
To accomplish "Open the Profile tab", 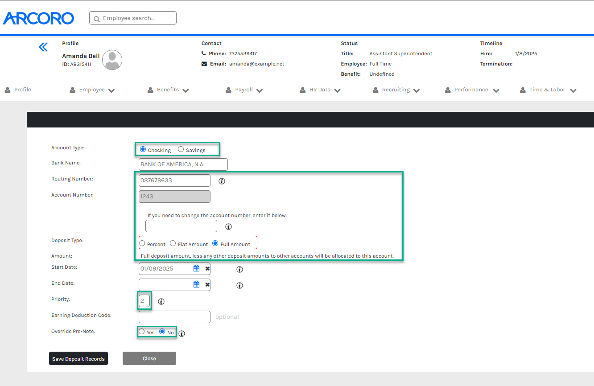I will tap(18, 90).
